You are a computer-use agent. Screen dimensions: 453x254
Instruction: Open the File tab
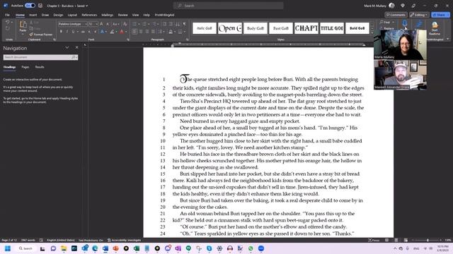pos(7,15)
